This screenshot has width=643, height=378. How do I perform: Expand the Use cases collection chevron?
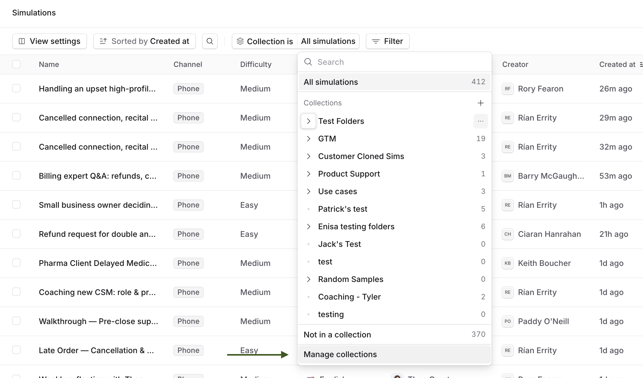click(x=308, y=191)
